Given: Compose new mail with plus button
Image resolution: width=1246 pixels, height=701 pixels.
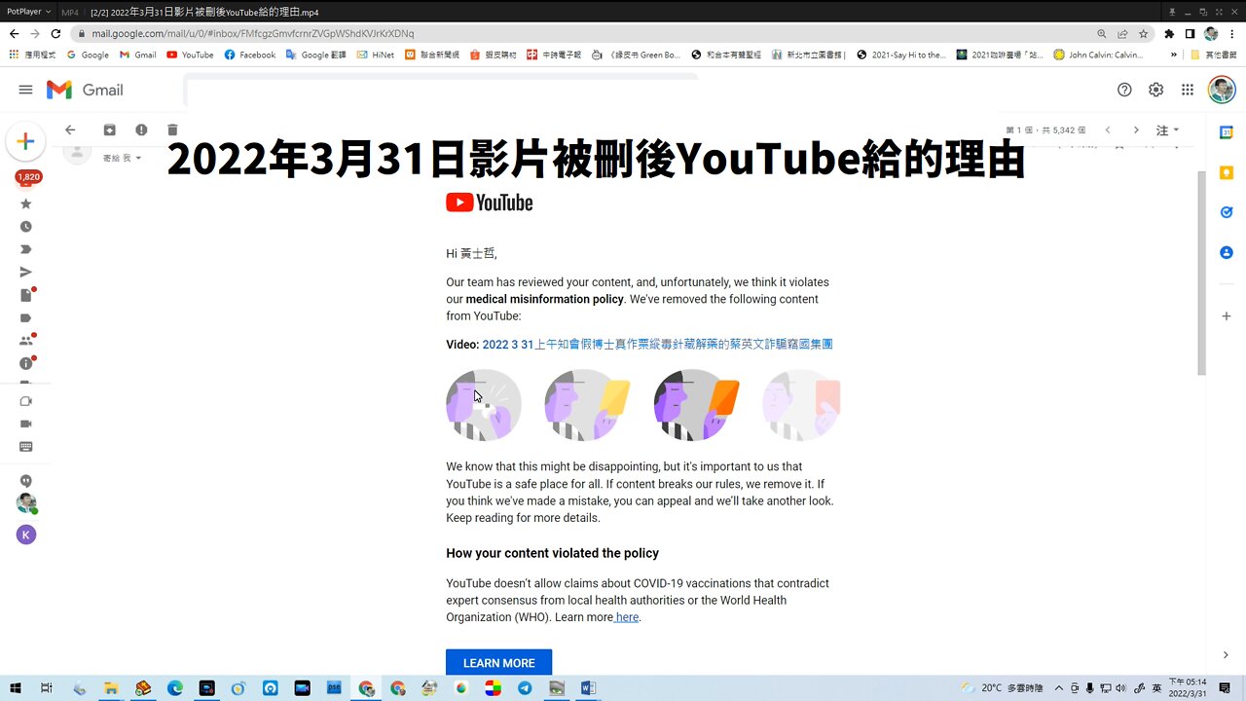Looking at the screenshot, I should click(x=25, y=141).
